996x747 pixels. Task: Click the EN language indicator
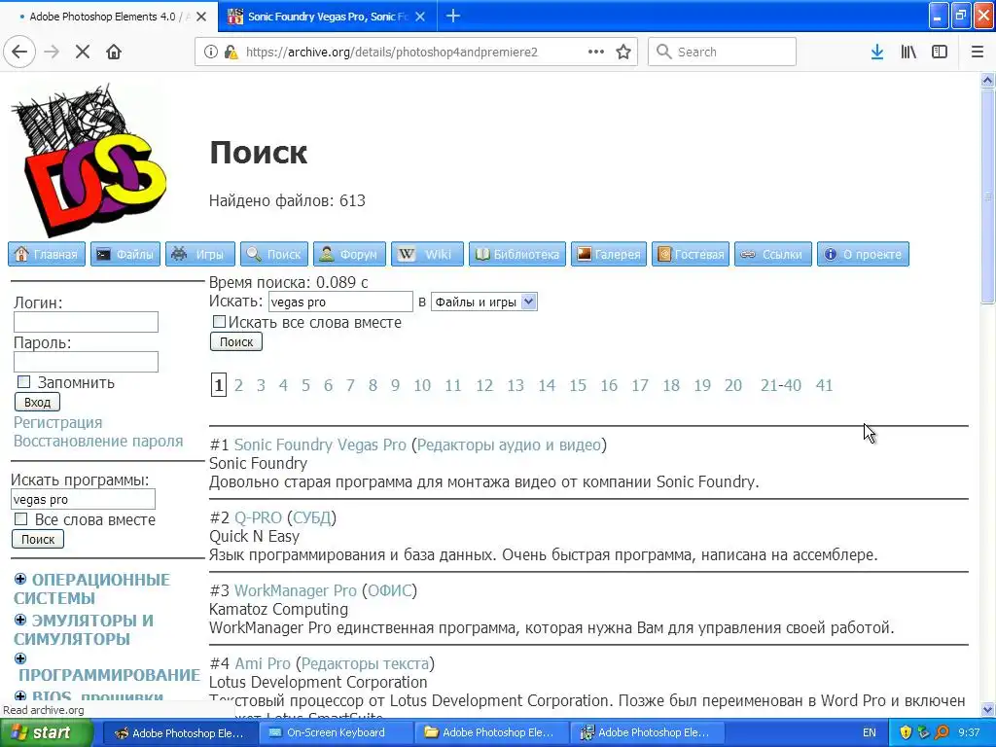(x=869, y=733)
